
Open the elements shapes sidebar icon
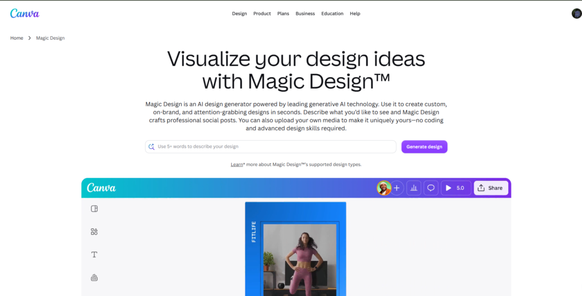pyautogui.click(x=94, y=232)
